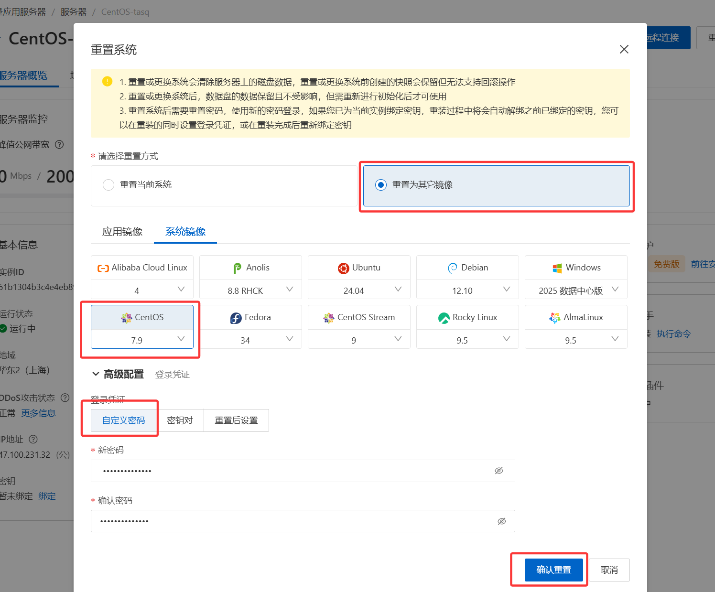Screen dimensions: 715x592
Task: Choose 密钥对 login credential option
Action: click(x=180, y=420)
